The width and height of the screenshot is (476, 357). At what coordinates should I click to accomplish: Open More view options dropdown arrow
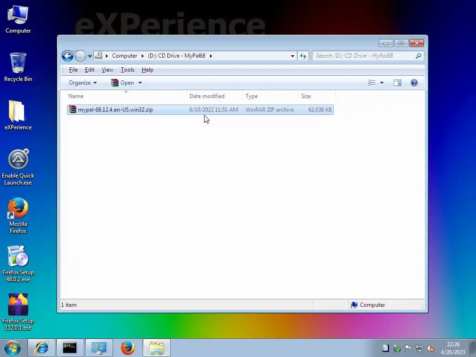[382, 83]
